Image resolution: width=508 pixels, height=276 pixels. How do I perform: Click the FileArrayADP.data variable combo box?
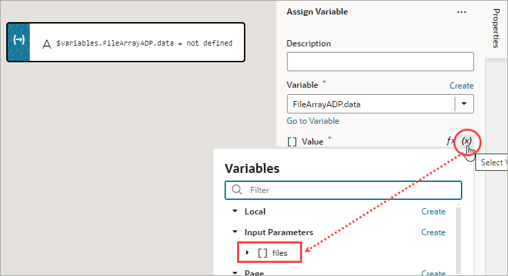pyautogui.click(x=380, y=104)
